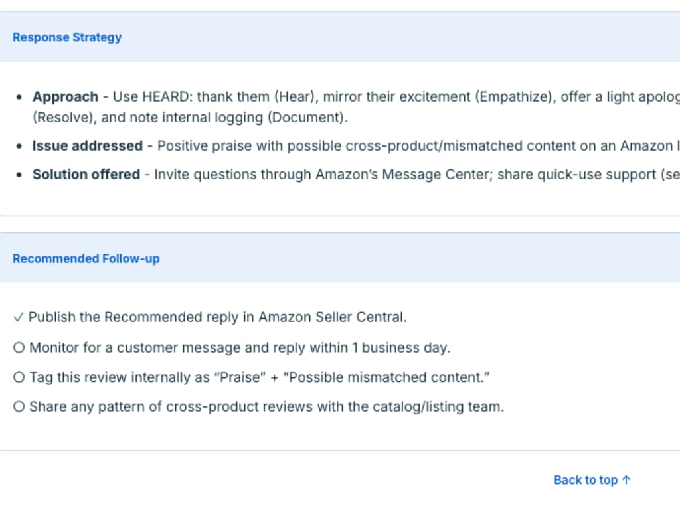Click the up arrow icon after Back to top

pos(626,480)
